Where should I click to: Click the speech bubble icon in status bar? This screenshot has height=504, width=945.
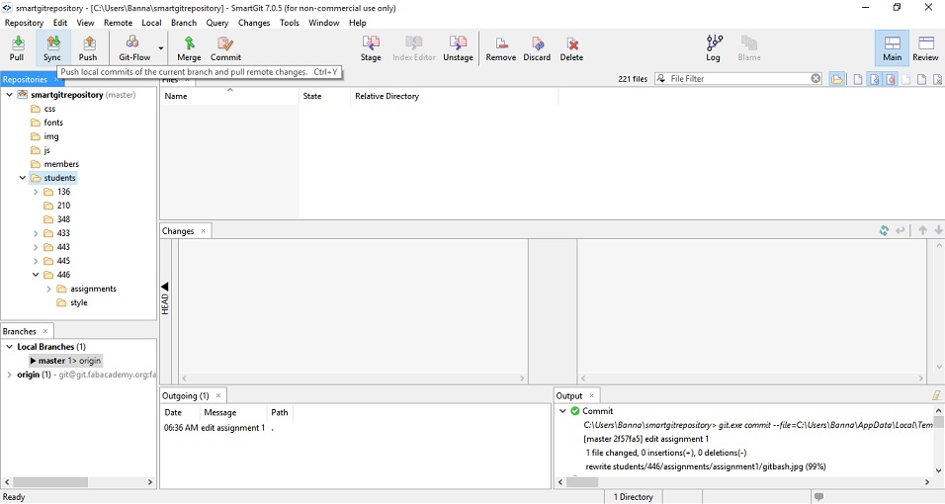click(x=818, y=497)
